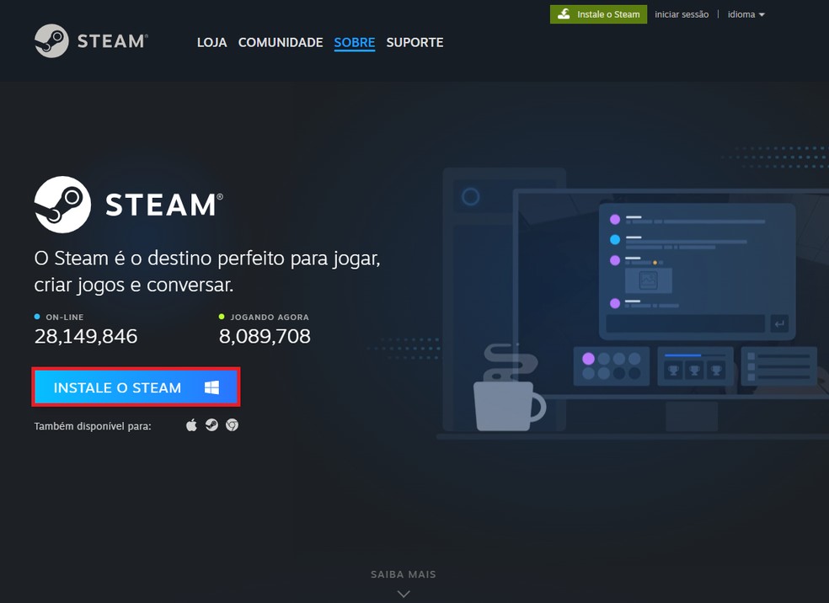This screenshot has height=603, width=829.
Task: Open the SUPORTE page
Action: [x=414, y=42]
